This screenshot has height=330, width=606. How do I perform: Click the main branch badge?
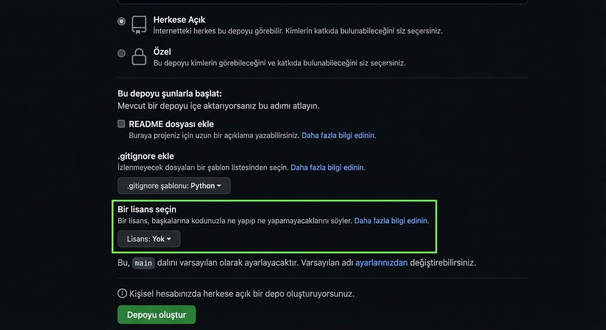(143, 263)
